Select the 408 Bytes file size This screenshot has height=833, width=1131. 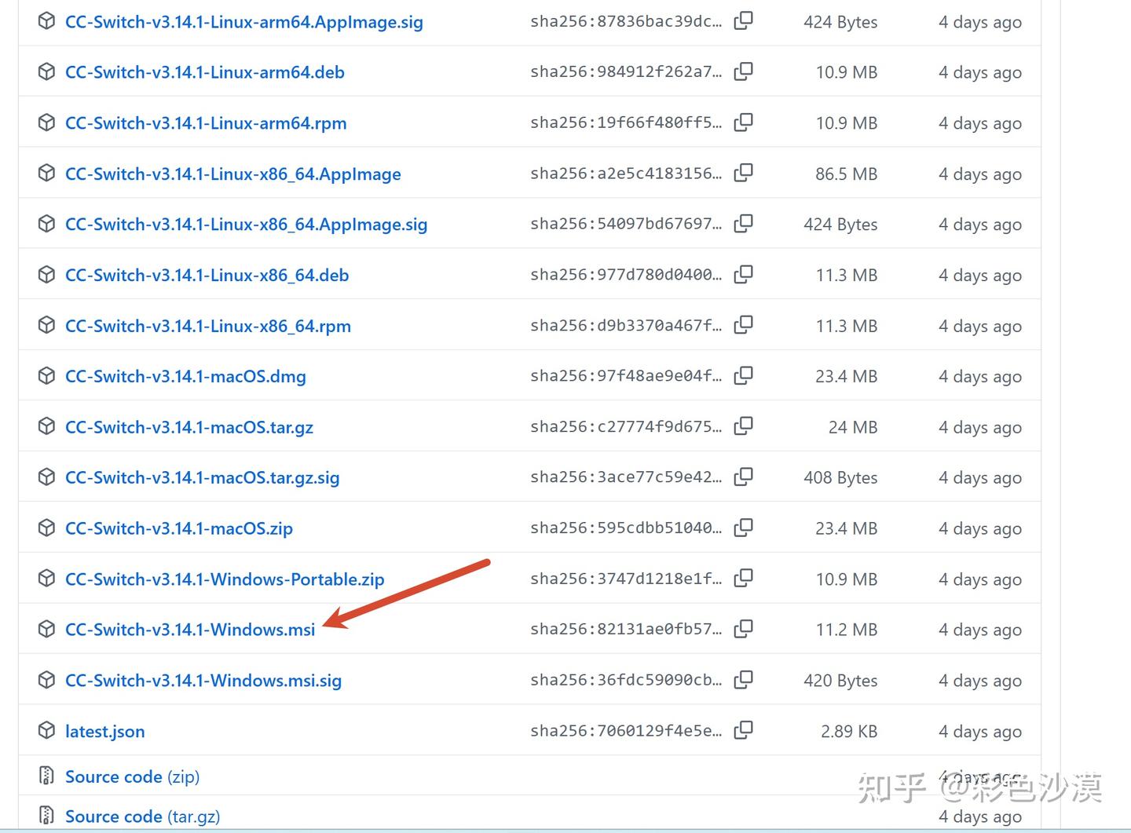[840, 477]
